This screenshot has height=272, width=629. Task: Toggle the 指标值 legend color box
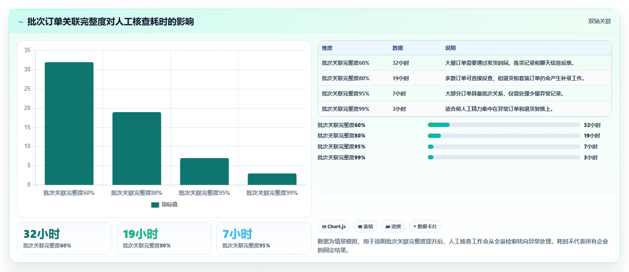155,205
